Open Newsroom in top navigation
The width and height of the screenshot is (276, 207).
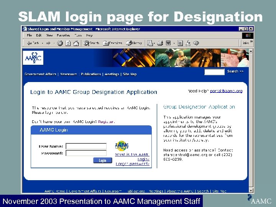coord(69,74)
